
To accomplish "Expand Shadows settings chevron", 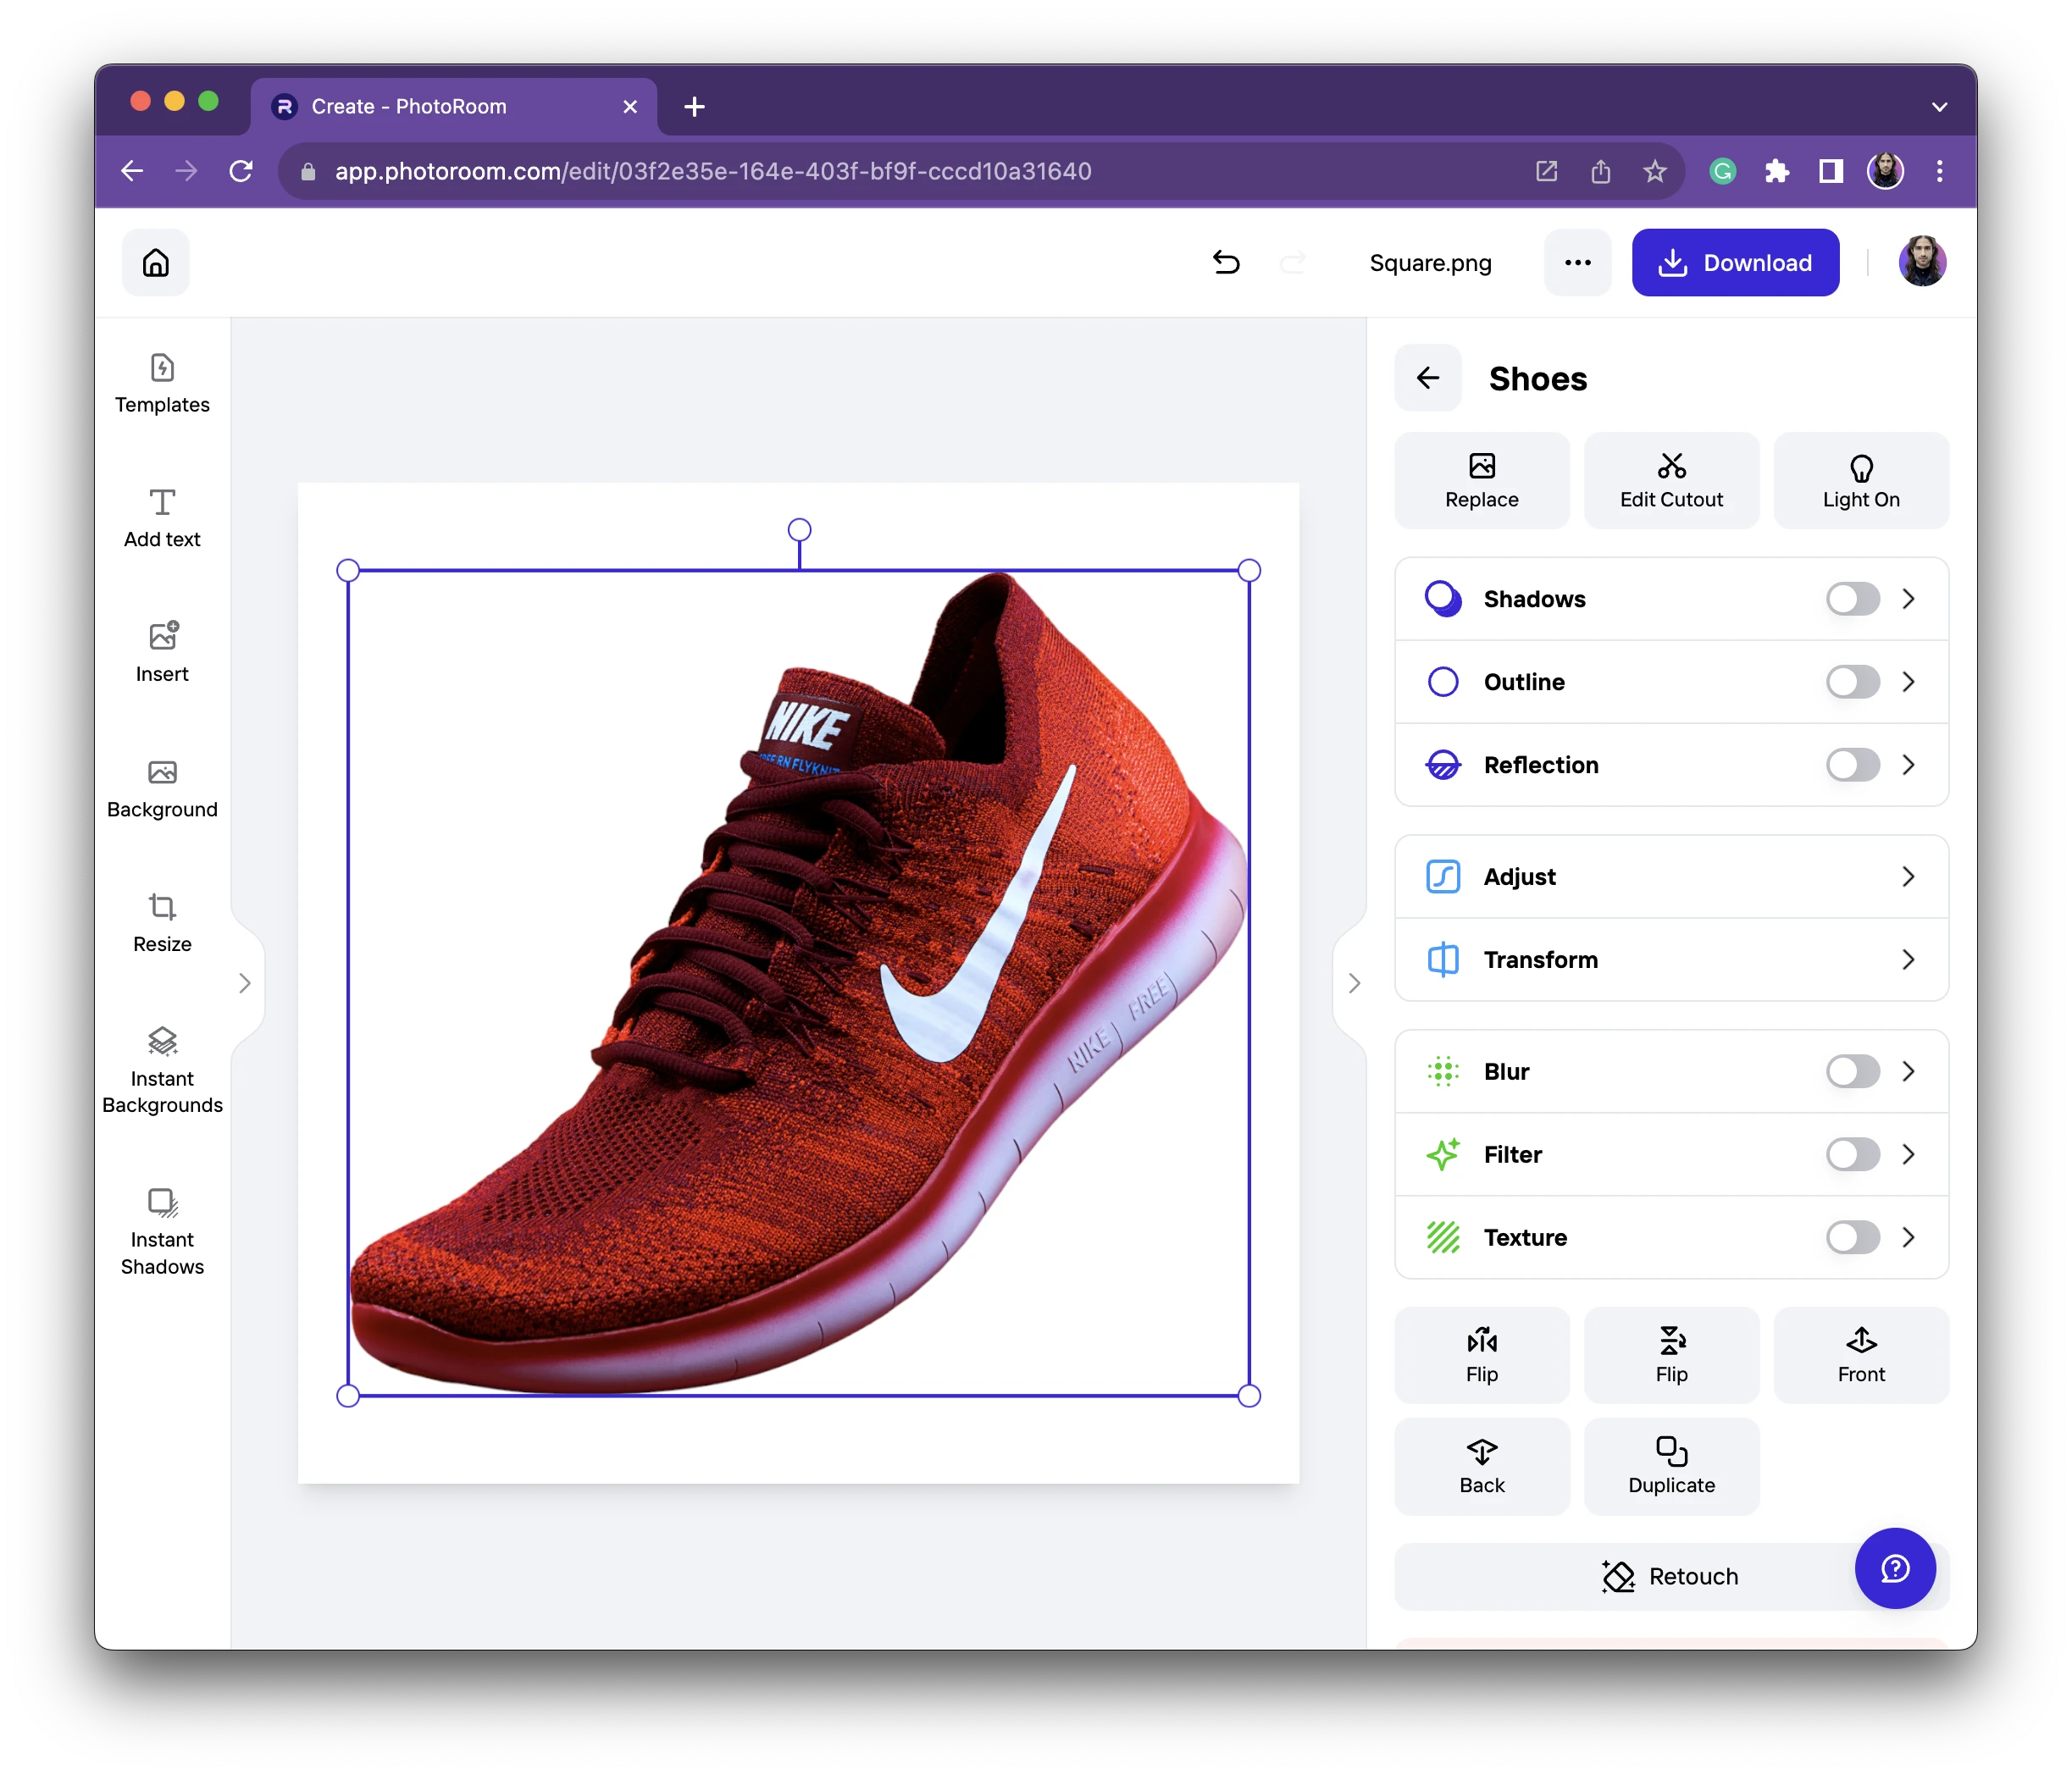I will pos(1908,599).
